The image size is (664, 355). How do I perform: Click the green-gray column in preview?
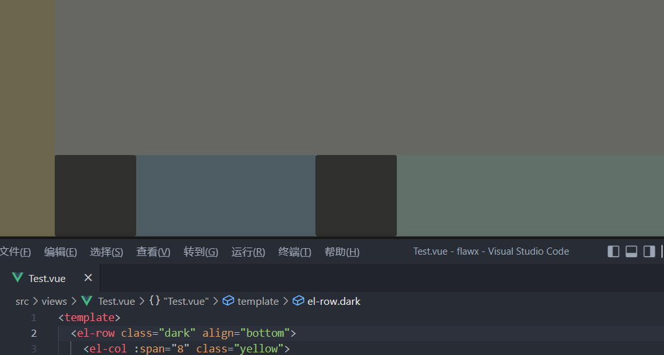[530, 195]
